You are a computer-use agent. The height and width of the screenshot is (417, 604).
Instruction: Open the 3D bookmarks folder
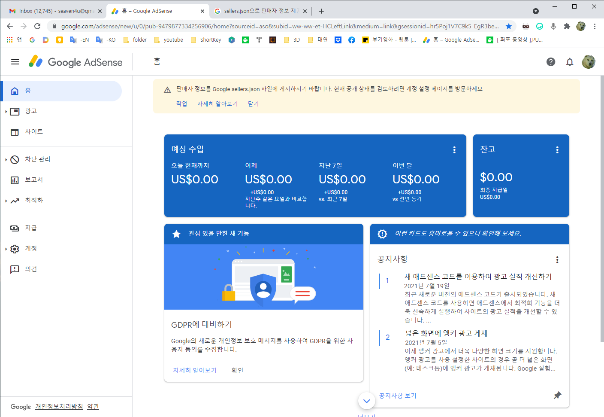292,40
